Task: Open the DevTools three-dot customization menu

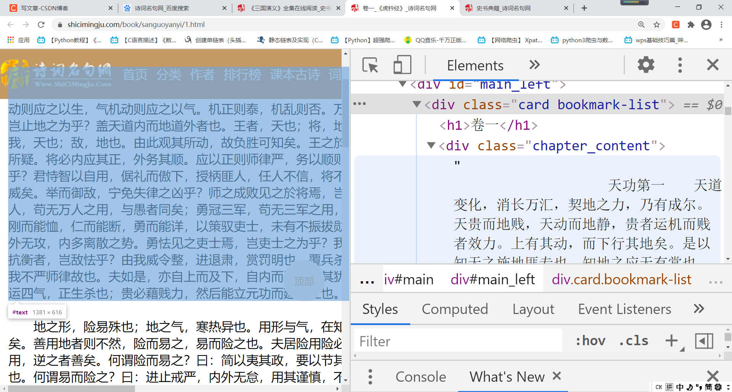Action: point(680,65)
